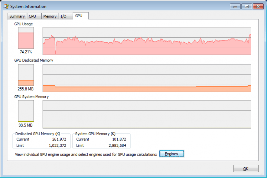The height and width of the screenshot is (178, 267).
Task: Click the System GPU Memory Limit value
Action: click(117, 145)
